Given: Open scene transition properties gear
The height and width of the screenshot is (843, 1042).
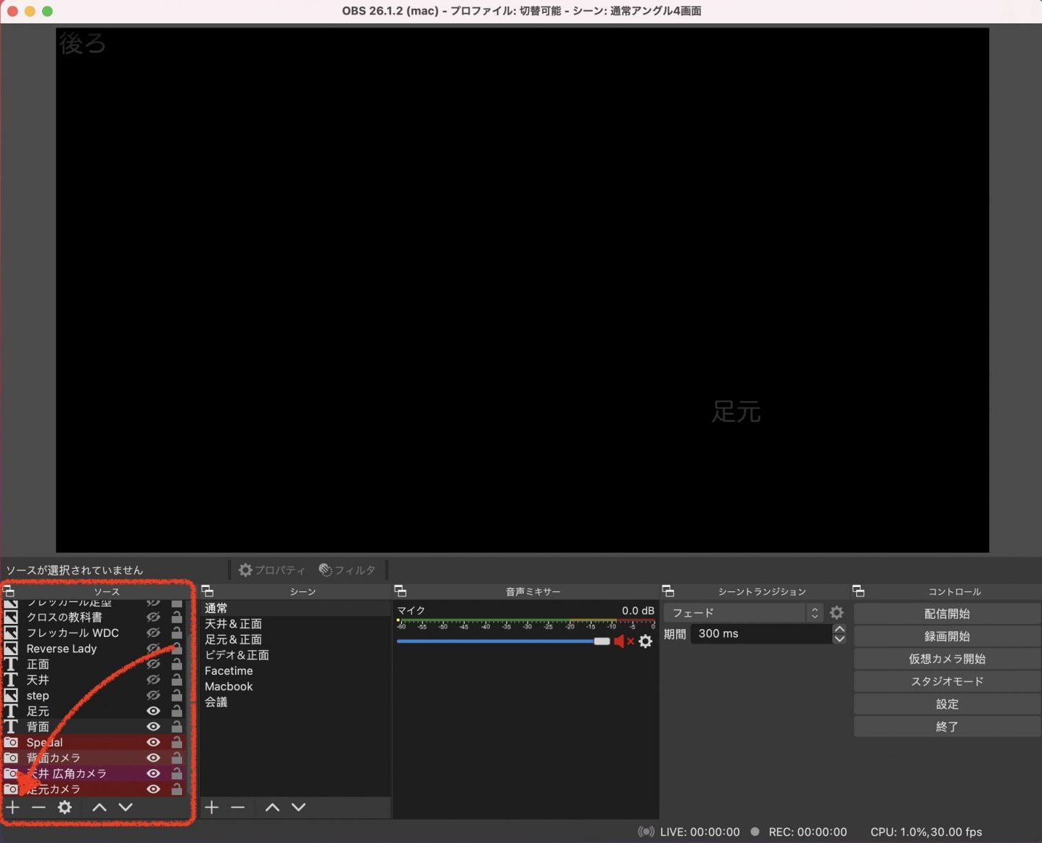Looking at the screenshot, I should click(x=837, y=613).
